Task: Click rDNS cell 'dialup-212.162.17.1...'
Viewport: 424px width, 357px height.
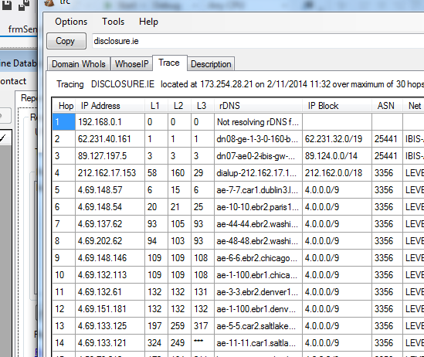Action: (x=258, y=173)
